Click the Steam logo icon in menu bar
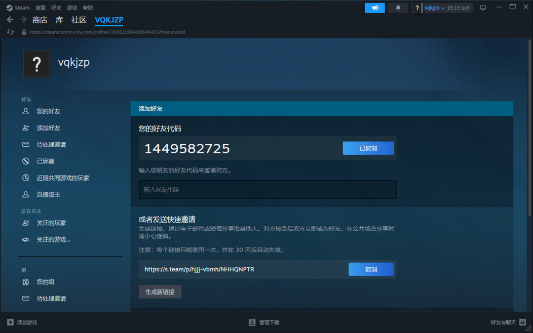533x333 pixels. (9, 7)
